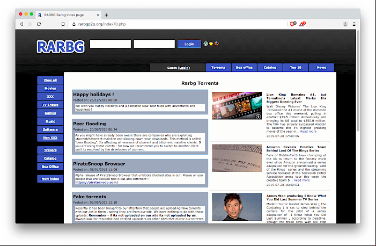This screenshot has width=376, height=246.
Task: Click the yellow star icon beside Login
Action: point(211,44)
